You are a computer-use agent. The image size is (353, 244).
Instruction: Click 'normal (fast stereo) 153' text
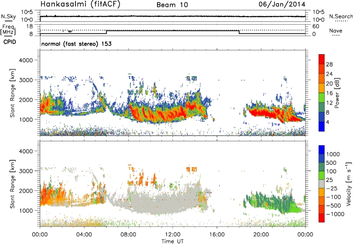(76, 44)
